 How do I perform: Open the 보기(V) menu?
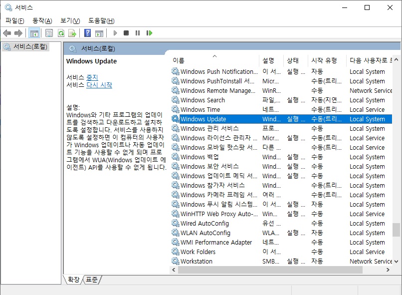coord(70,21)
